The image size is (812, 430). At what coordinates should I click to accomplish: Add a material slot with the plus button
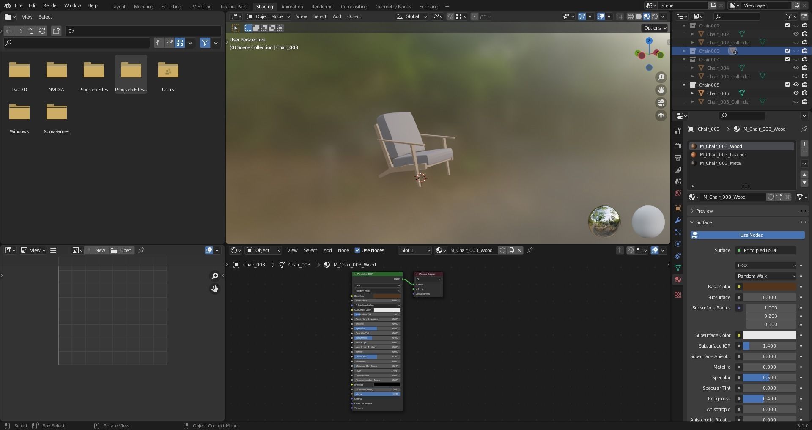pos(804,144)
